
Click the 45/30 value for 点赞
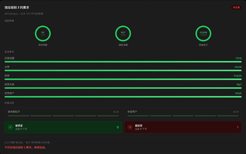click(x=238, y=67)
